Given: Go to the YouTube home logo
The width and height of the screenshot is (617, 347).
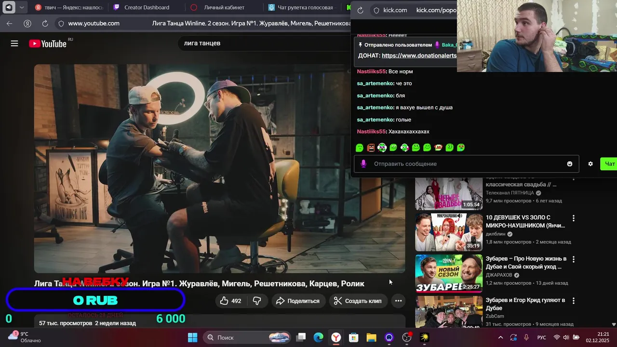Looking at the screenshot, I should [x=47, y=43].
